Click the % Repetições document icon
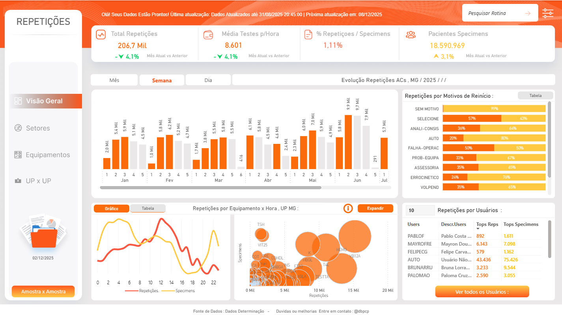This screenshot has height=315, width=562. tap(308, 34)
